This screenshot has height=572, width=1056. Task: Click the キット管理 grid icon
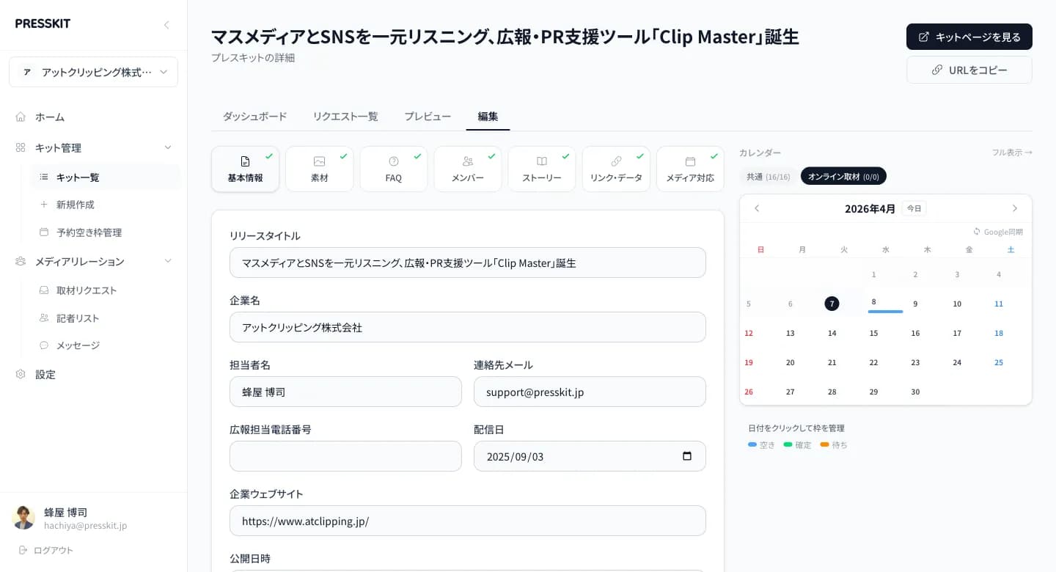[21, 147]
